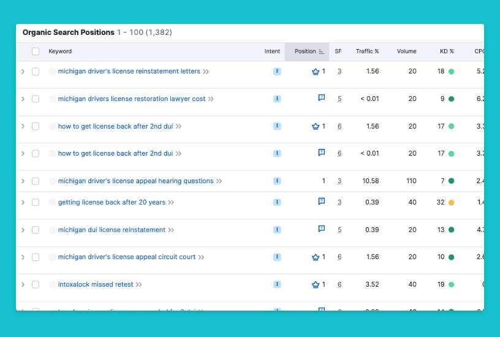Click intent badge for reinstatement letters row
Viewport: 500px width, 337px height.
click(277, 72)
